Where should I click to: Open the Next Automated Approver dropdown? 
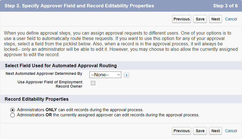coord(105,75)
